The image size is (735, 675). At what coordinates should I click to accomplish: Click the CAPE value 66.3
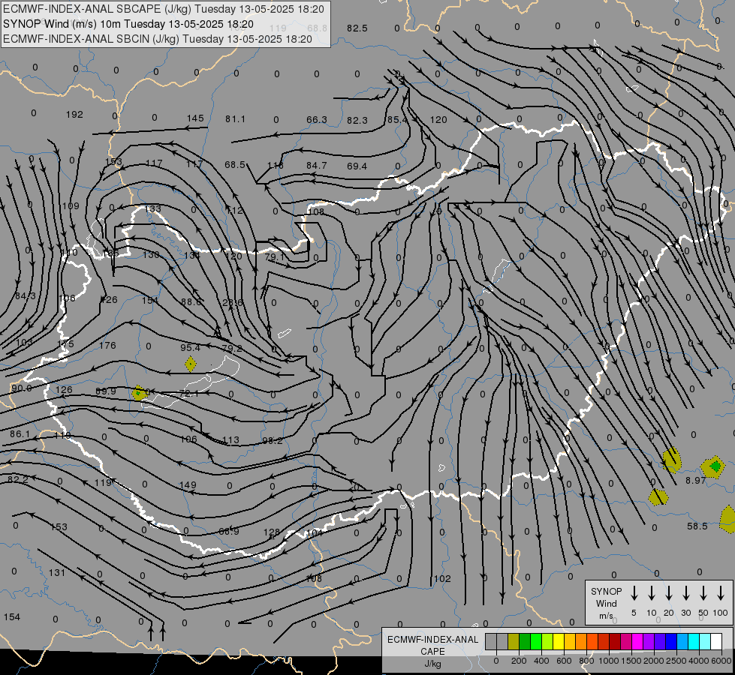click(x=316, y=120)
